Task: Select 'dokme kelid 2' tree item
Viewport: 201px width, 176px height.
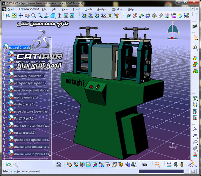Action: (x=31, y=154)
